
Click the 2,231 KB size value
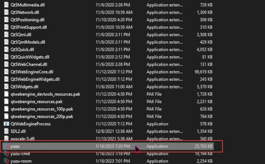tap(205, 102)
